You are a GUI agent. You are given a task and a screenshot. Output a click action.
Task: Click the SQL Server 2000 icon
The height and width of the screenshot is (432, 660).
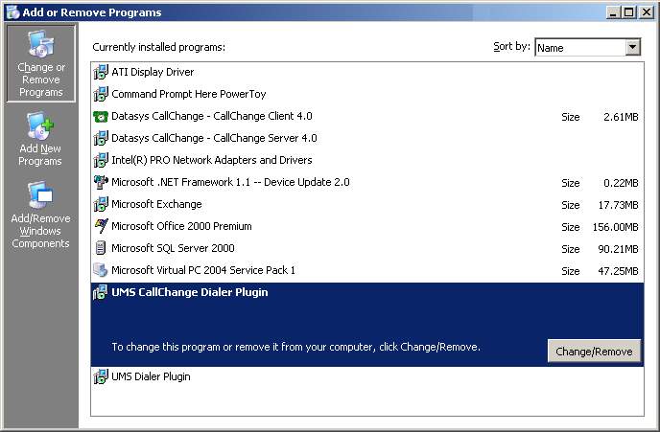[101, 248]
